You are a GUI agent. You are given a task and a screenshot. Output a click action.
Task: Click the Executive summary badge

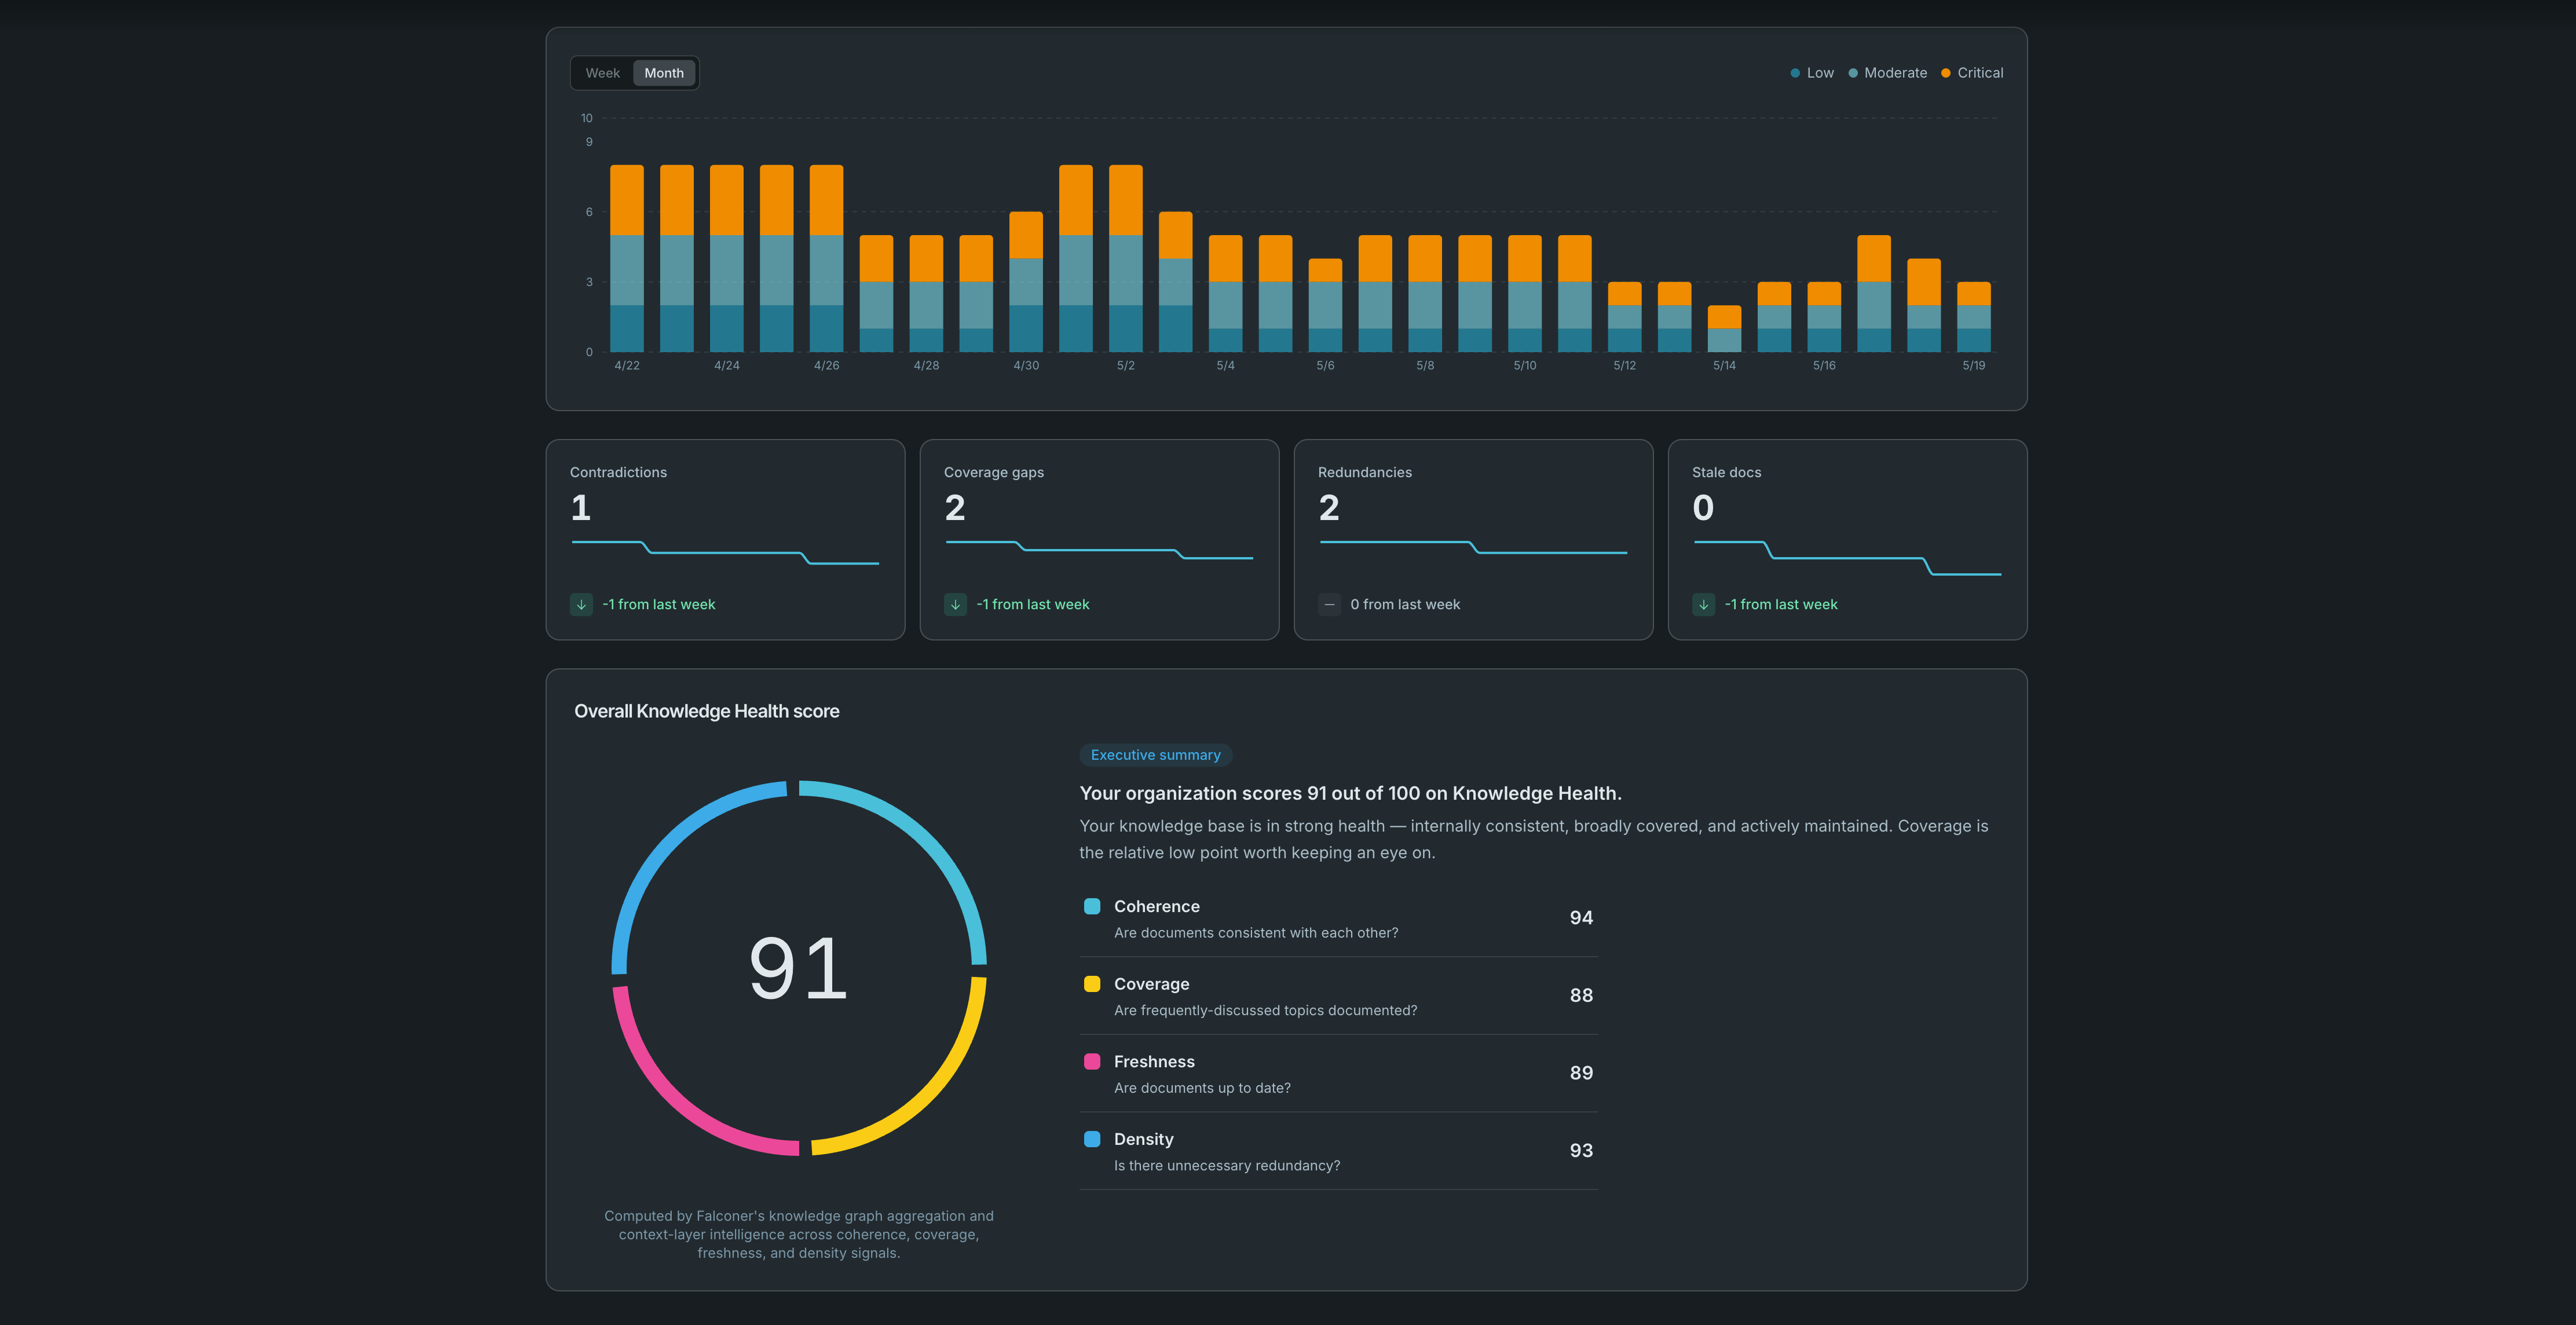click(x=1155, y=755)
